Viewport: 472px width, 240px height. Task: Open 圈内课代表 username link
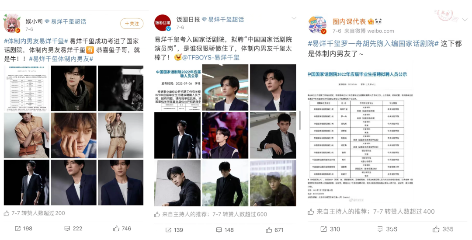pyautogui.click(x=349, y=21)
